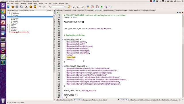Image resolution: width=184 pixels, height=104 pixels.
Task: Open the Debug Probe tab
Action: pos(133,100)
